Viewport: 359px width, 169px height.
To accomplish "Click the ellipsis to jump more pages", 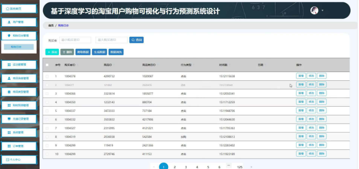I will (228, 165).
